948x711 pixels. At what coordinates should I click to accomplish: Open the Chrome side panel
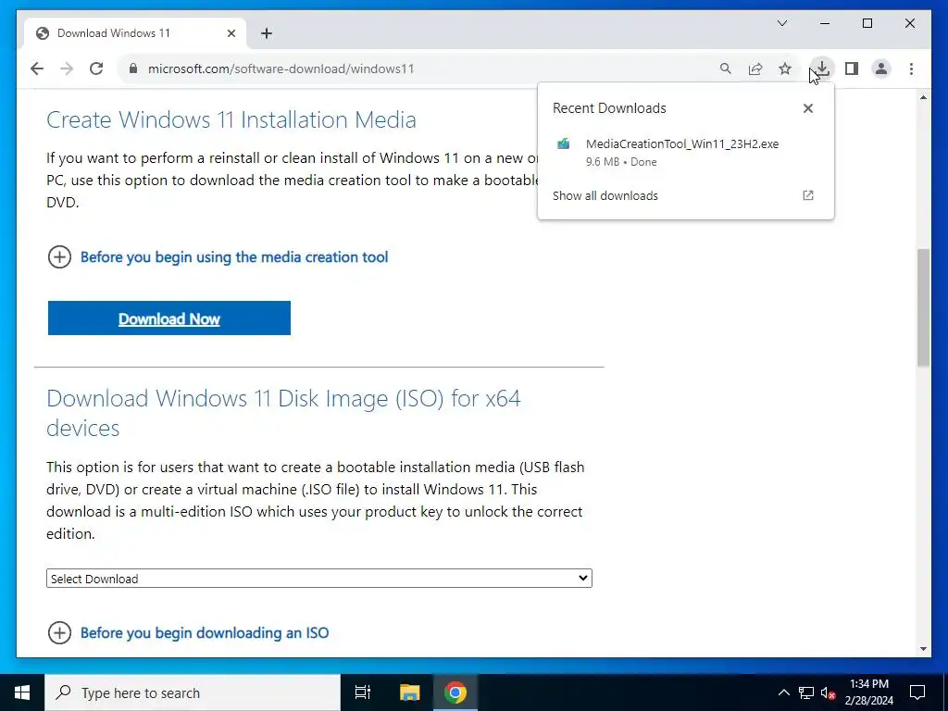(852, 69)
